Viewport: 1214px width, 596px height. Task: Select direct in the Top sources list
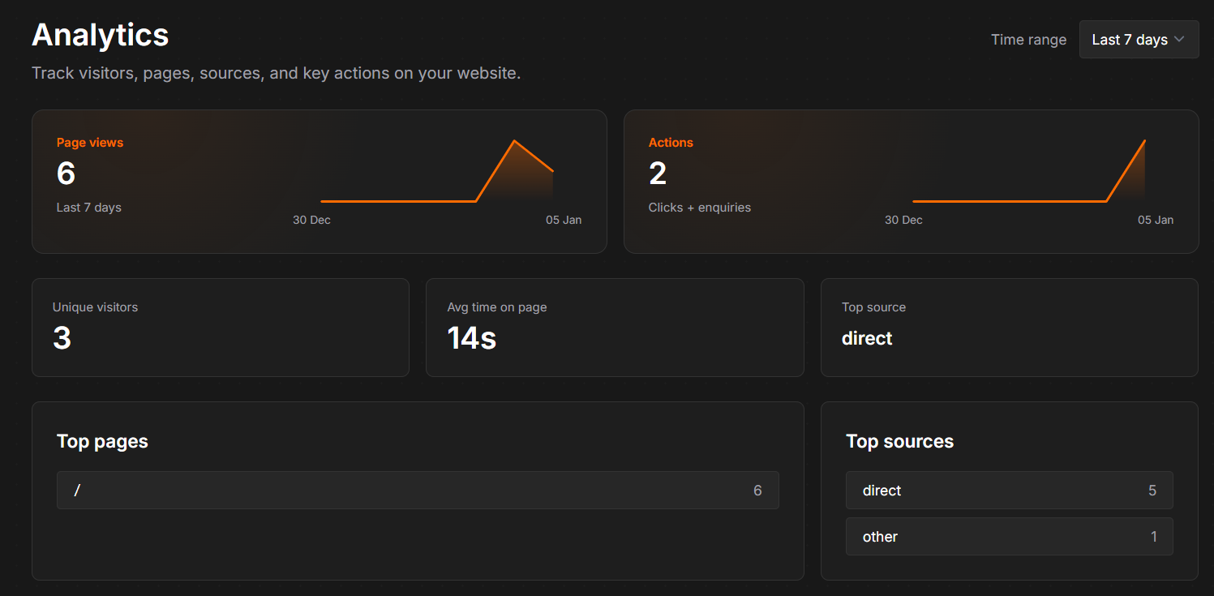tap(1009, 490)
